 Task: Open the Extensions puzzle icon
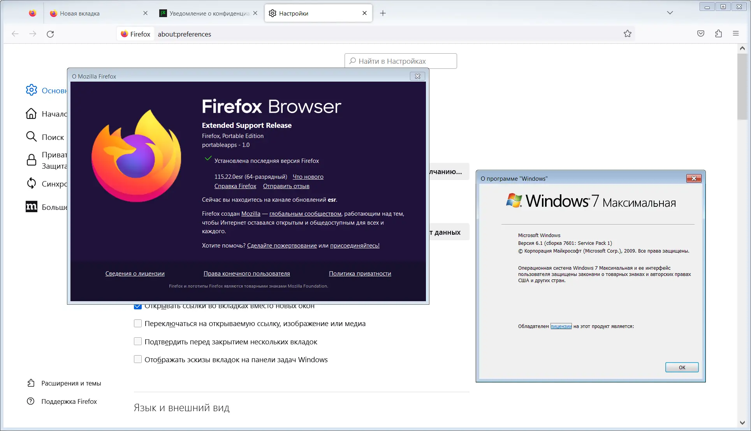[x=718, y=34]
